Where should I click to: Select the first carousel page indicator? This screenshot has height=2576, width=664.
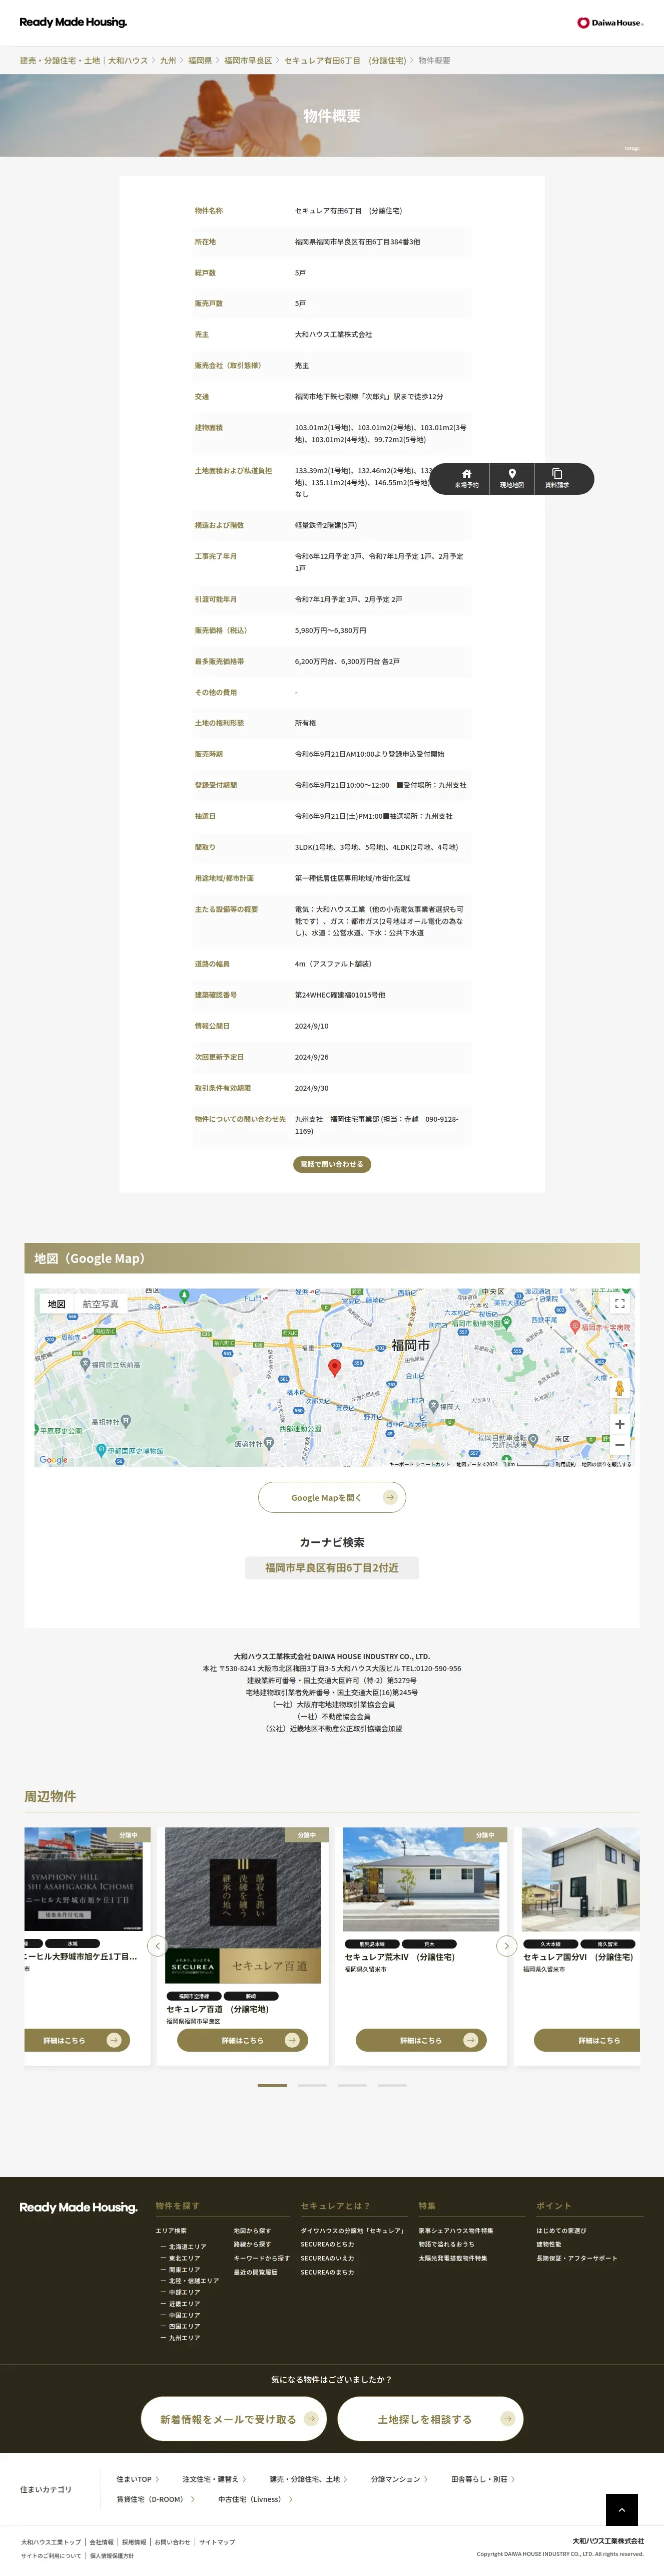pos(272,2085)
